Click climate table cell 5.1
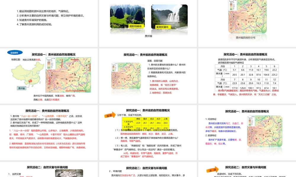Screen dimensions: 296x177 pyautogui.click(x=234, y=70)
